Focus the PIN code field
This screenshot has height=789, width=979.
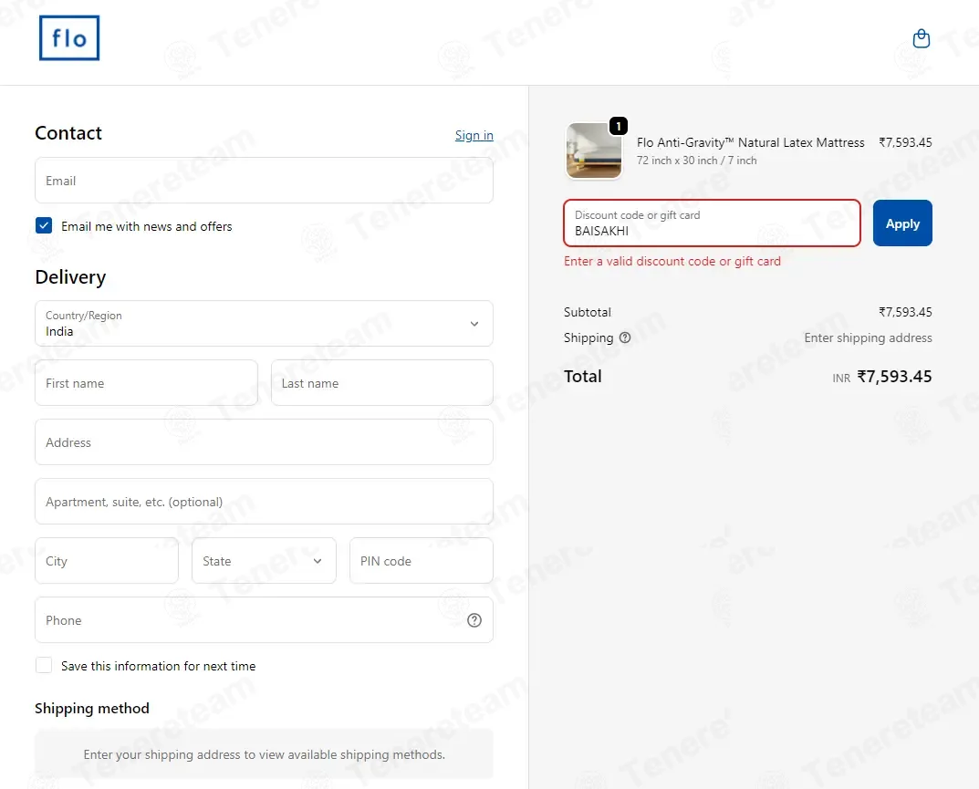422,561
